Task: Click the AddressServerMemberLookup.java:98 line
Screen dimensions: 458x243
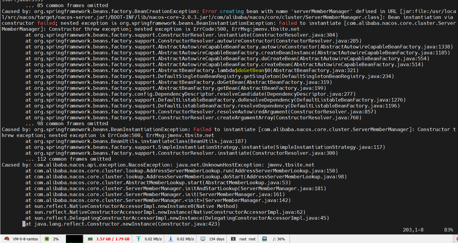Action: click(x=186, y=177)
